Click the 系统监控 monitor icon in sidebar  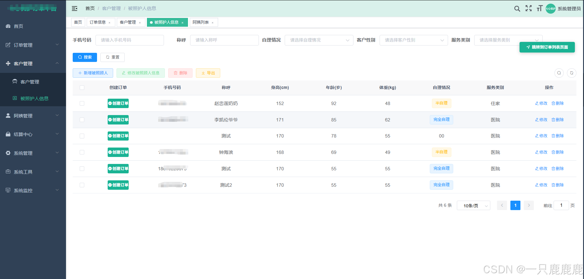tap(8, 190)
